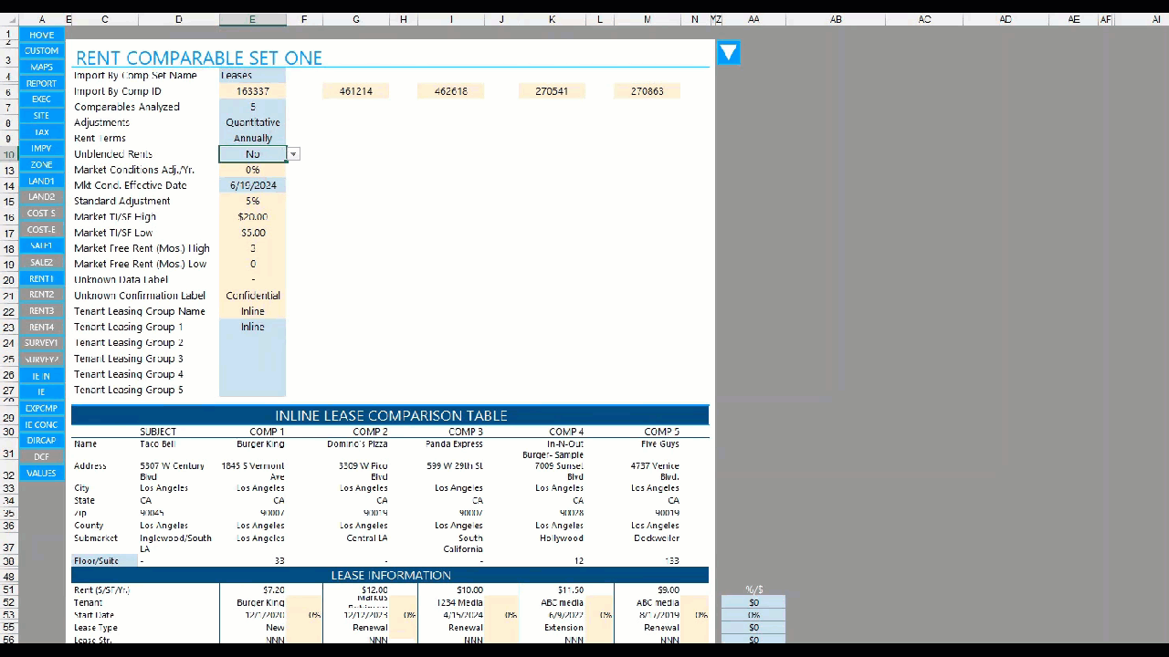Switch to the RENT2 sidebar button
This screenshot has height=657, width=1169.
[41, 295]
